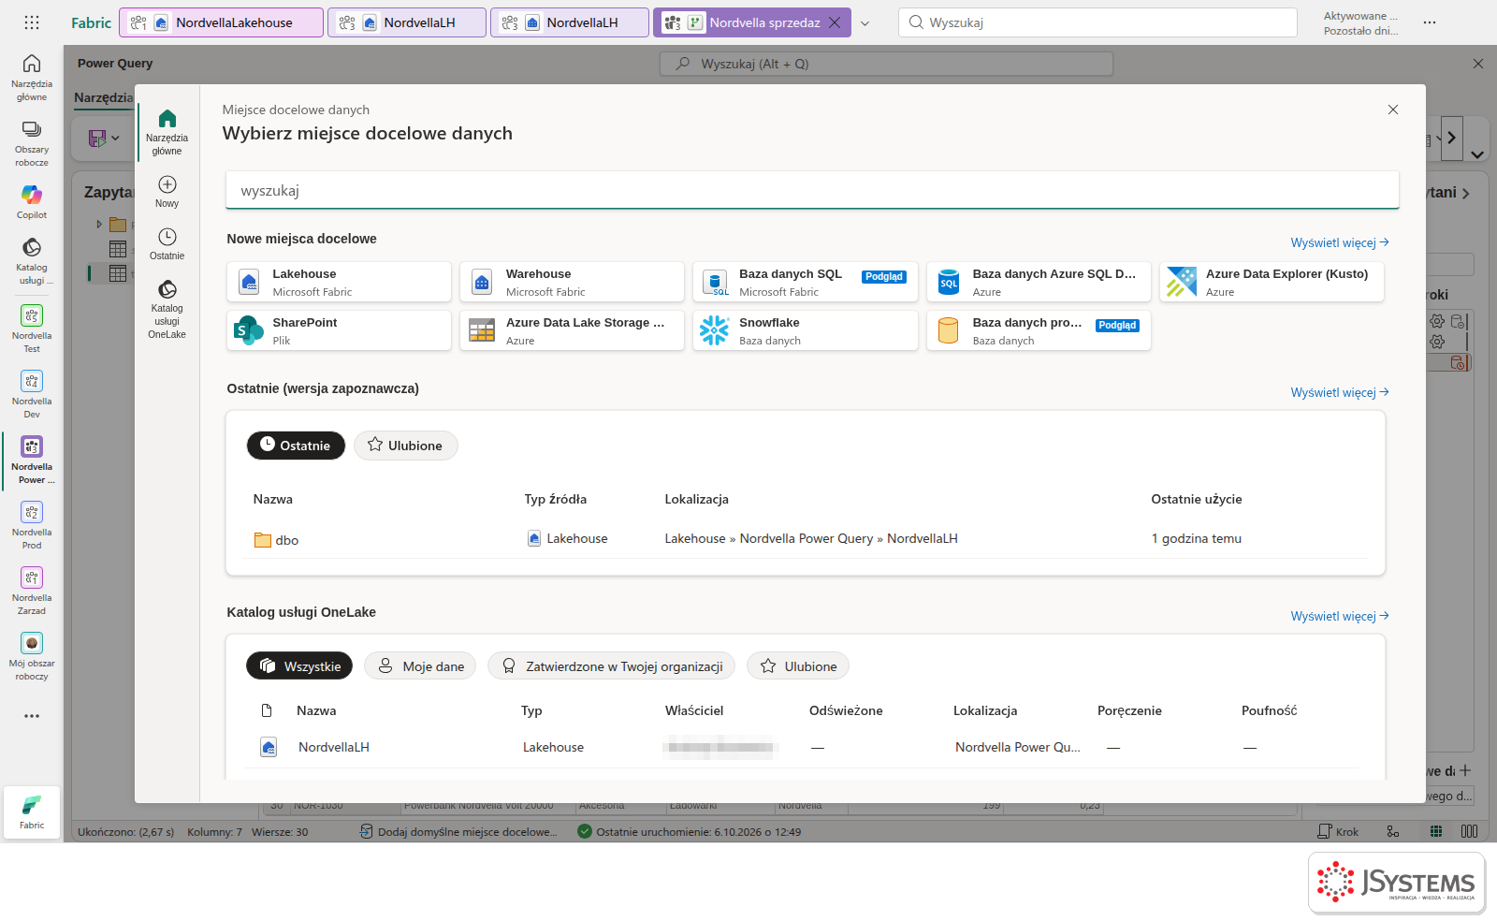Choose SharePoint as destination

coord(339,330)
